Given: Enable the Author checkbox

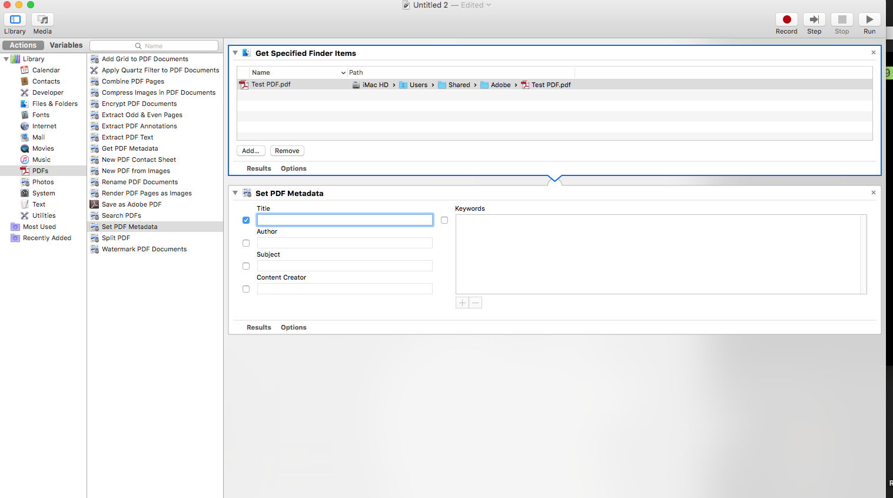Looking at the screenshot, I should click(x=246, y=243).
